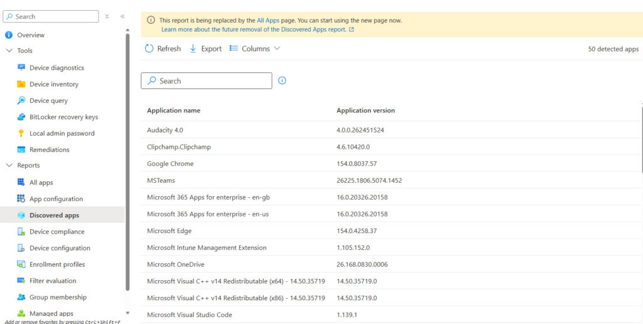Select the Microsoft OneDrive row

(392, 264)
